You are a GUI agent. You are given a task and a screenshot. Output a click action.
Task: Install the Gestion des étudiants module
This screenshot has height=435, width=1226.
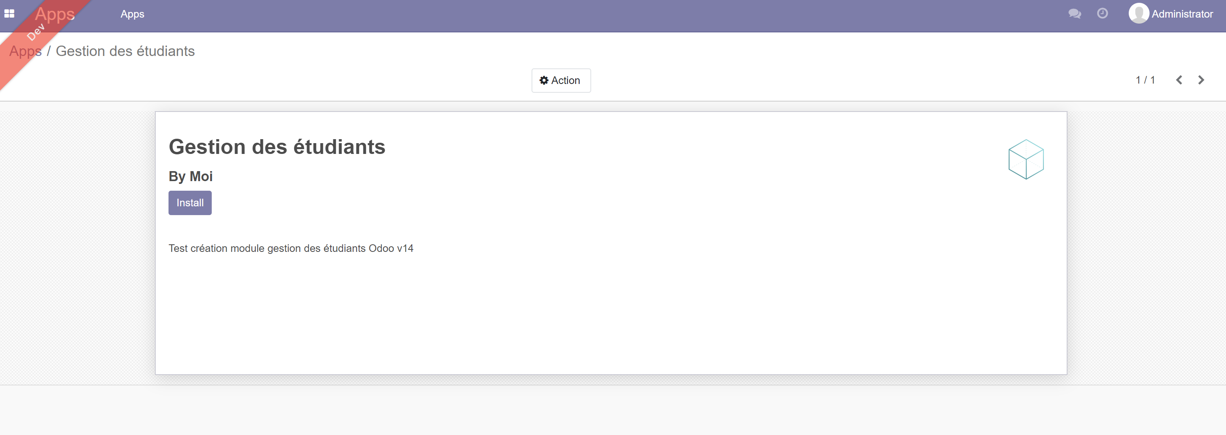pyautogui.click(x=190, y=203)
